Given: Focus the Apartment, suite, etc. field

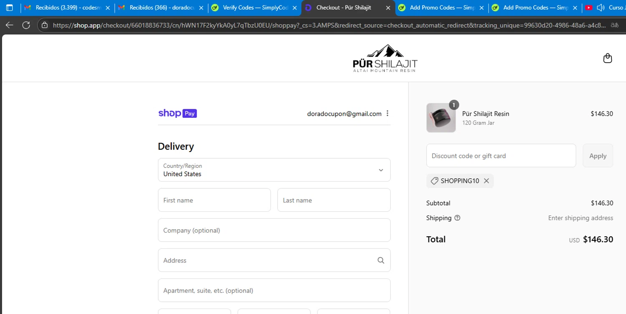Looking at the screenshot, I should [274, 290].
